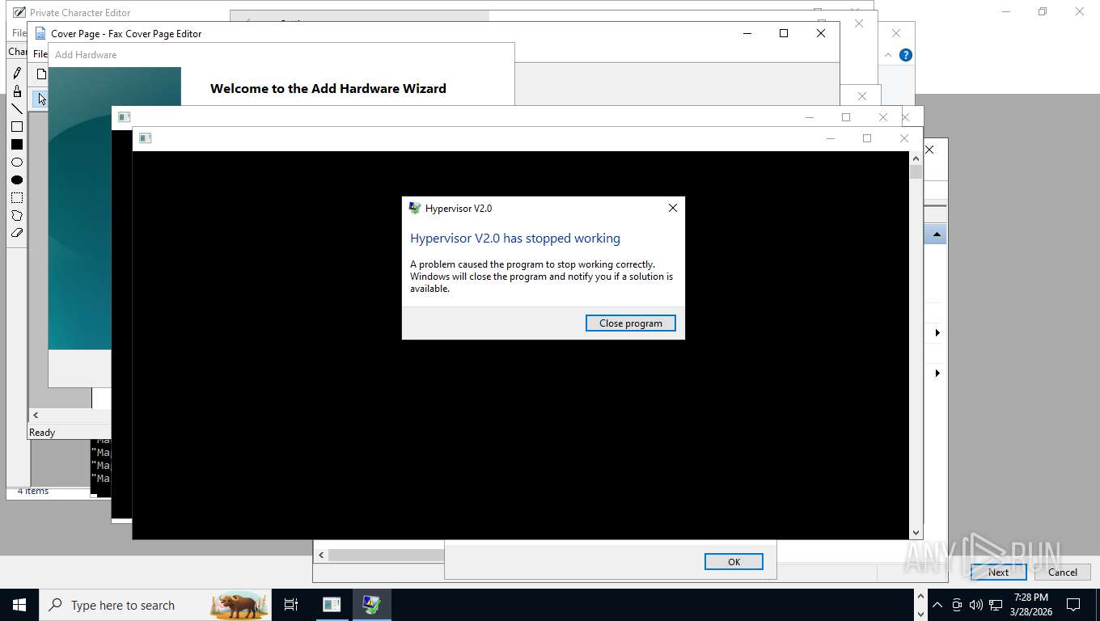The height and width of the screenshot is (621, 1100).
Task: Click the New document icon in Fax Cover Page Editor
Action: click(41, 74)
